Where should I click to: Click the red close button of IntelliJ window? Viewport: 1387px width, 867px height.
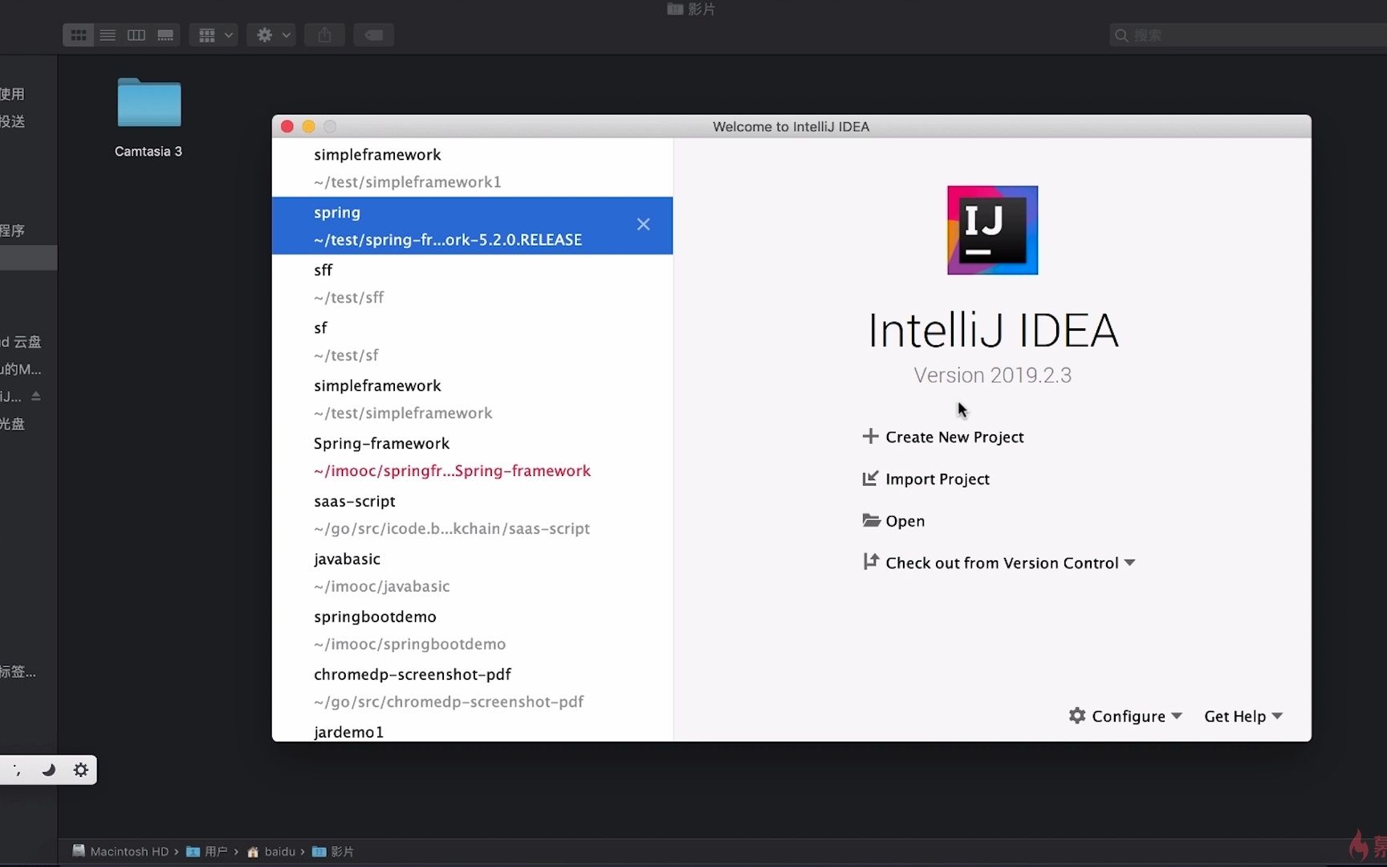coord(287,126)
